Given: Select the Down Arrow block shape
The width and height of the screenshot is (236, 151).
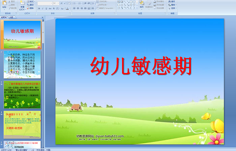Looking at the screenshot, I should (134, 5).
